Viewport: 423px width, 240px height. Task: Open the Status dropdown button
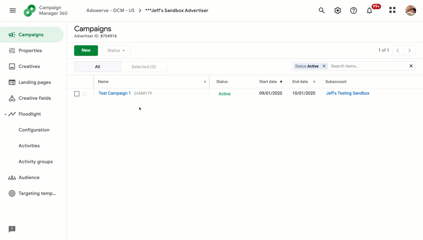116,50
